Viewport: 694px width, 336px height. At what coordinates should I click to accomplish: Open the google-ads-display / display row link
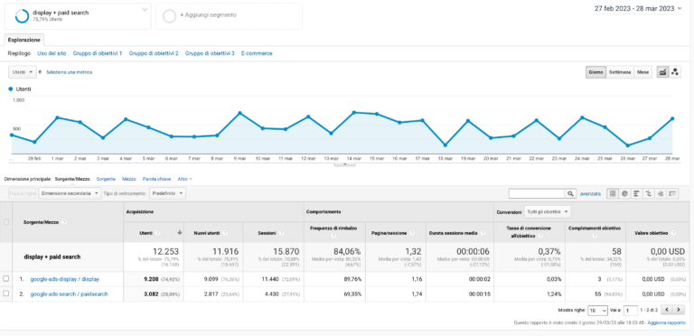(x=65, y=279)
